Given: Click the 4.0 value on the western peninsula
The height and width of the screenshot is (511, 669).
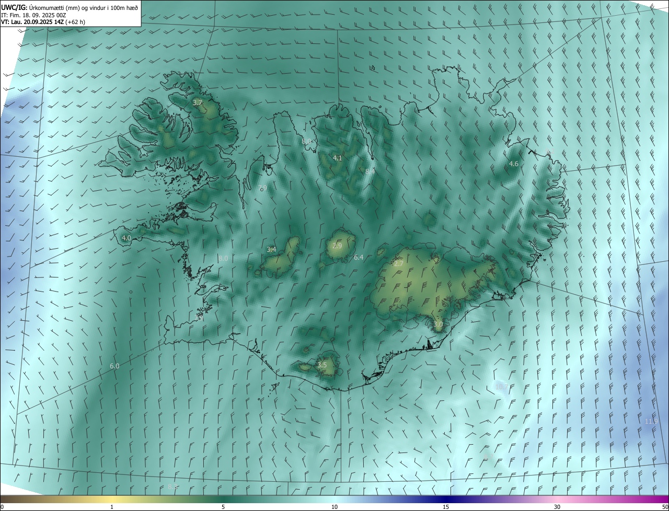Looking at the screenshot, I should click(x=126, y=238).
